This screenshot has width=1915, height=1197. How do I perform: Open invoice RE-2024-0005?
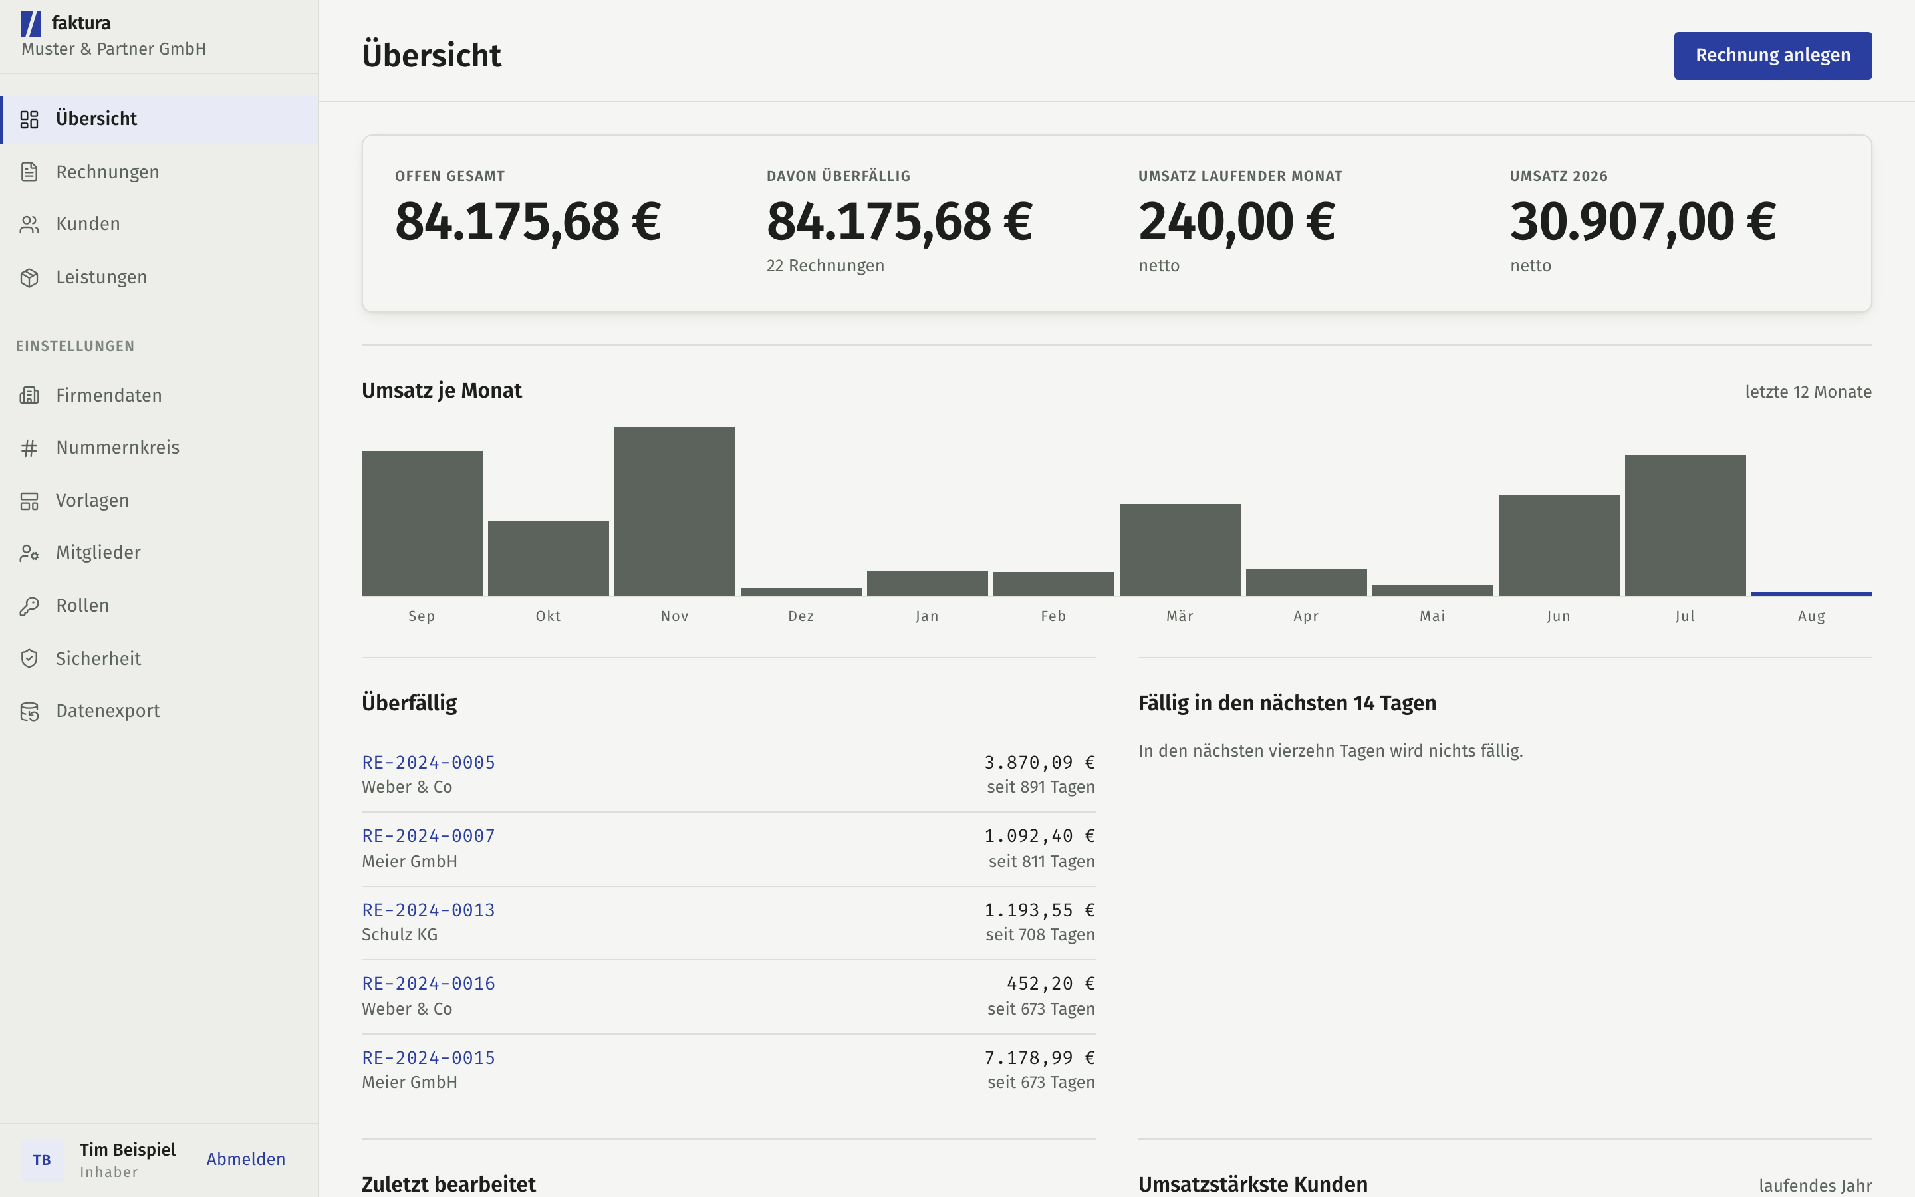(x=428, y=762)
